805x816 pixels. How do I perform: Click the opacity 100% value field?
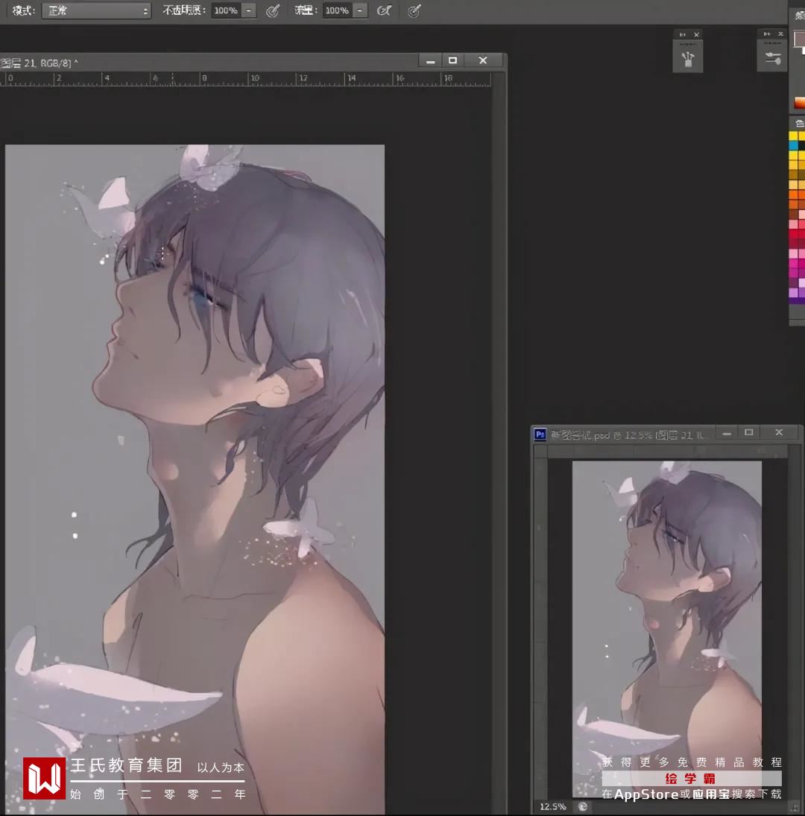click(x=226, y=10)
